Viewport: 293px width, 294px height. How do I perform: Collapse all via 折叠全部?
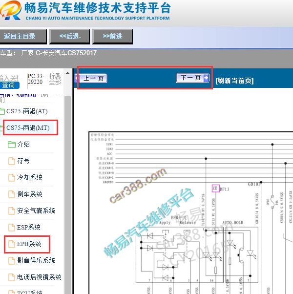tap(55, 79)
